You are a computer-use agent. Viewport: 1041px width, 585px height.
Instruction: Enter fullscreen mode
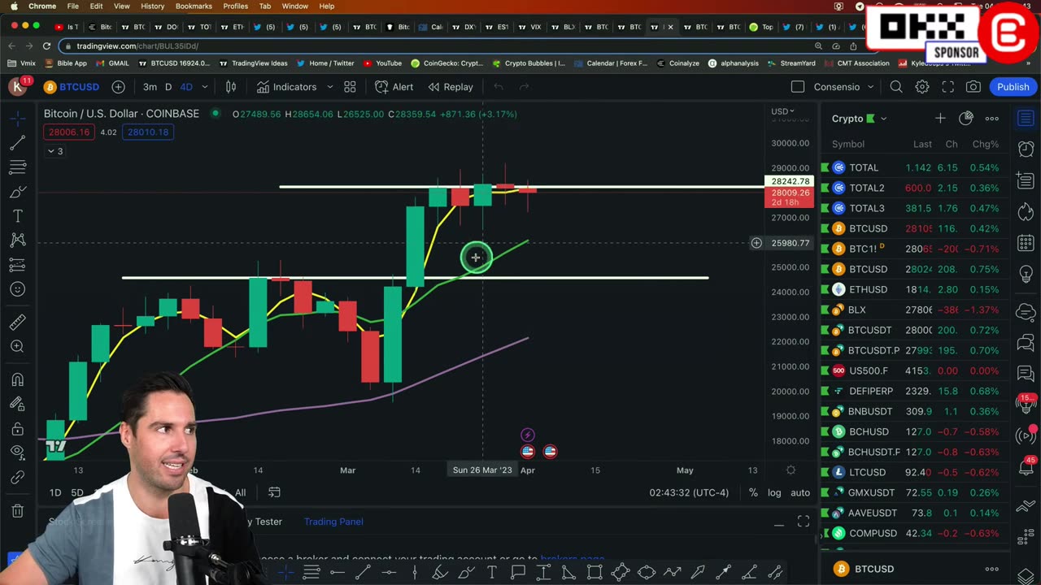(x=948, y=87)
